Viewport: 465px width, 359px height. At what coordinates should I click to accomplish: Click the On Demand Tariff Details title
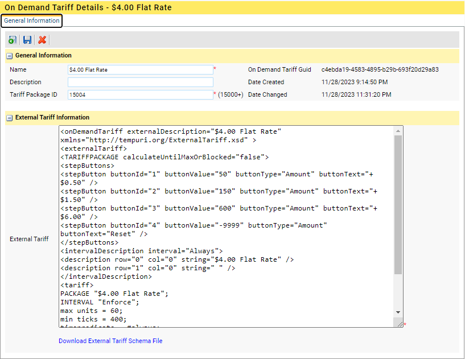tap(88, 7)
